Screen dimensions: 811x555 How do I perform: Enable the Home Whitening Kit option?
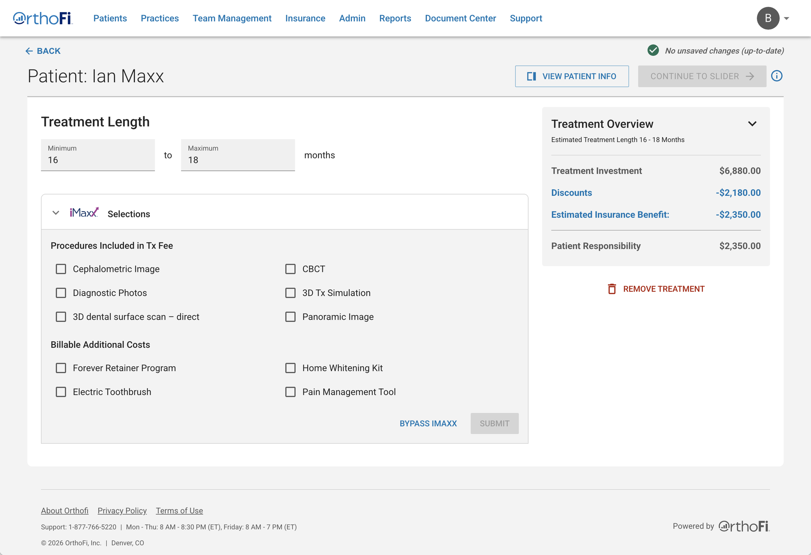point(290,368)
